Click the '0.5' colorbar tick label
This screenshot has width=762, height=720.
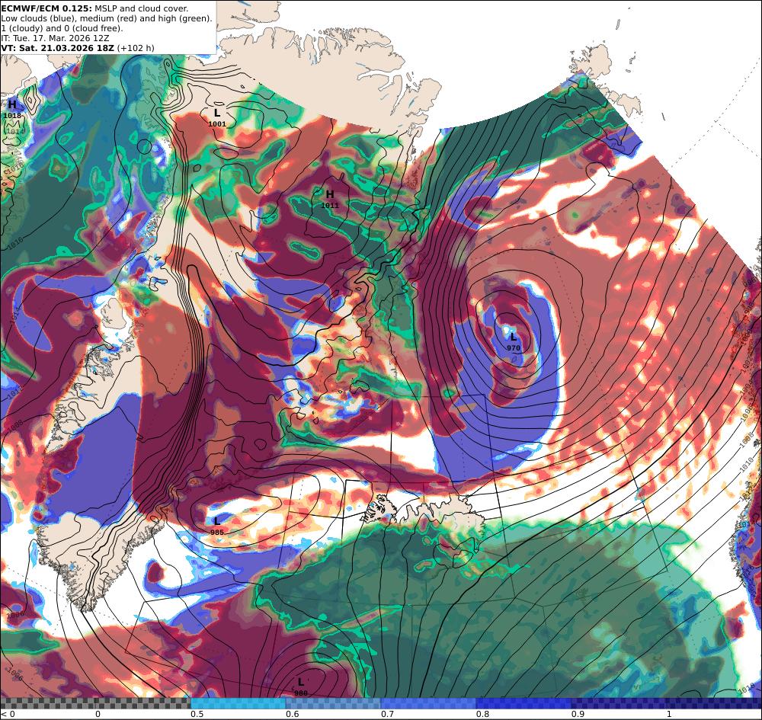pyautogui.click(x=197, y=714)
